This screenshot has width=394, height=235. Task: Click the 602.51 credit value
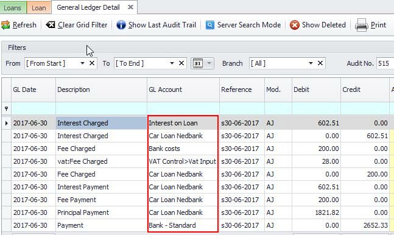coord(377,136)
